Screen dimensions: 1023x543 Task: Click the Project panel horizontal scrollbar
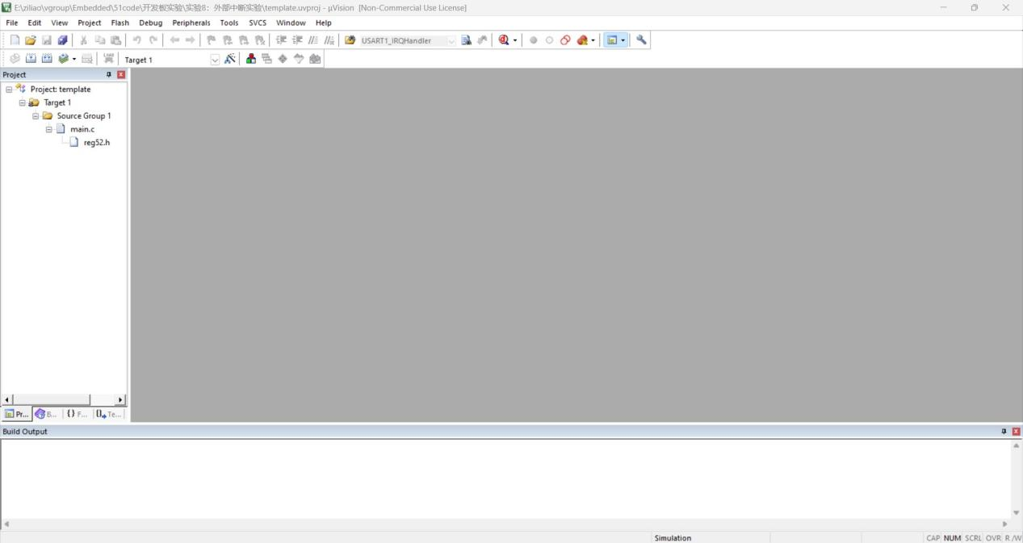tap(50, 400)
